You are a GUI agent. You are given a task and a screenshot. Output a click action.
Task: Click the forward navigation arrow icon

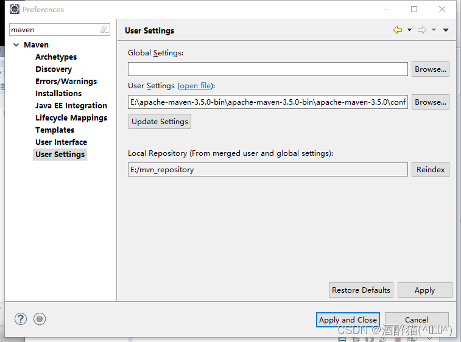(421, 30)
